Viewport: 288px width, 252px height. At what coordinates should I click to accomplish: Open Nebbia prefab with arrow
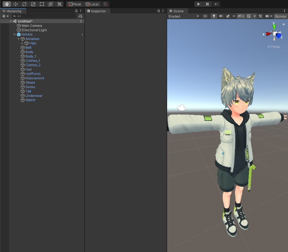click(x=82, y=35)
